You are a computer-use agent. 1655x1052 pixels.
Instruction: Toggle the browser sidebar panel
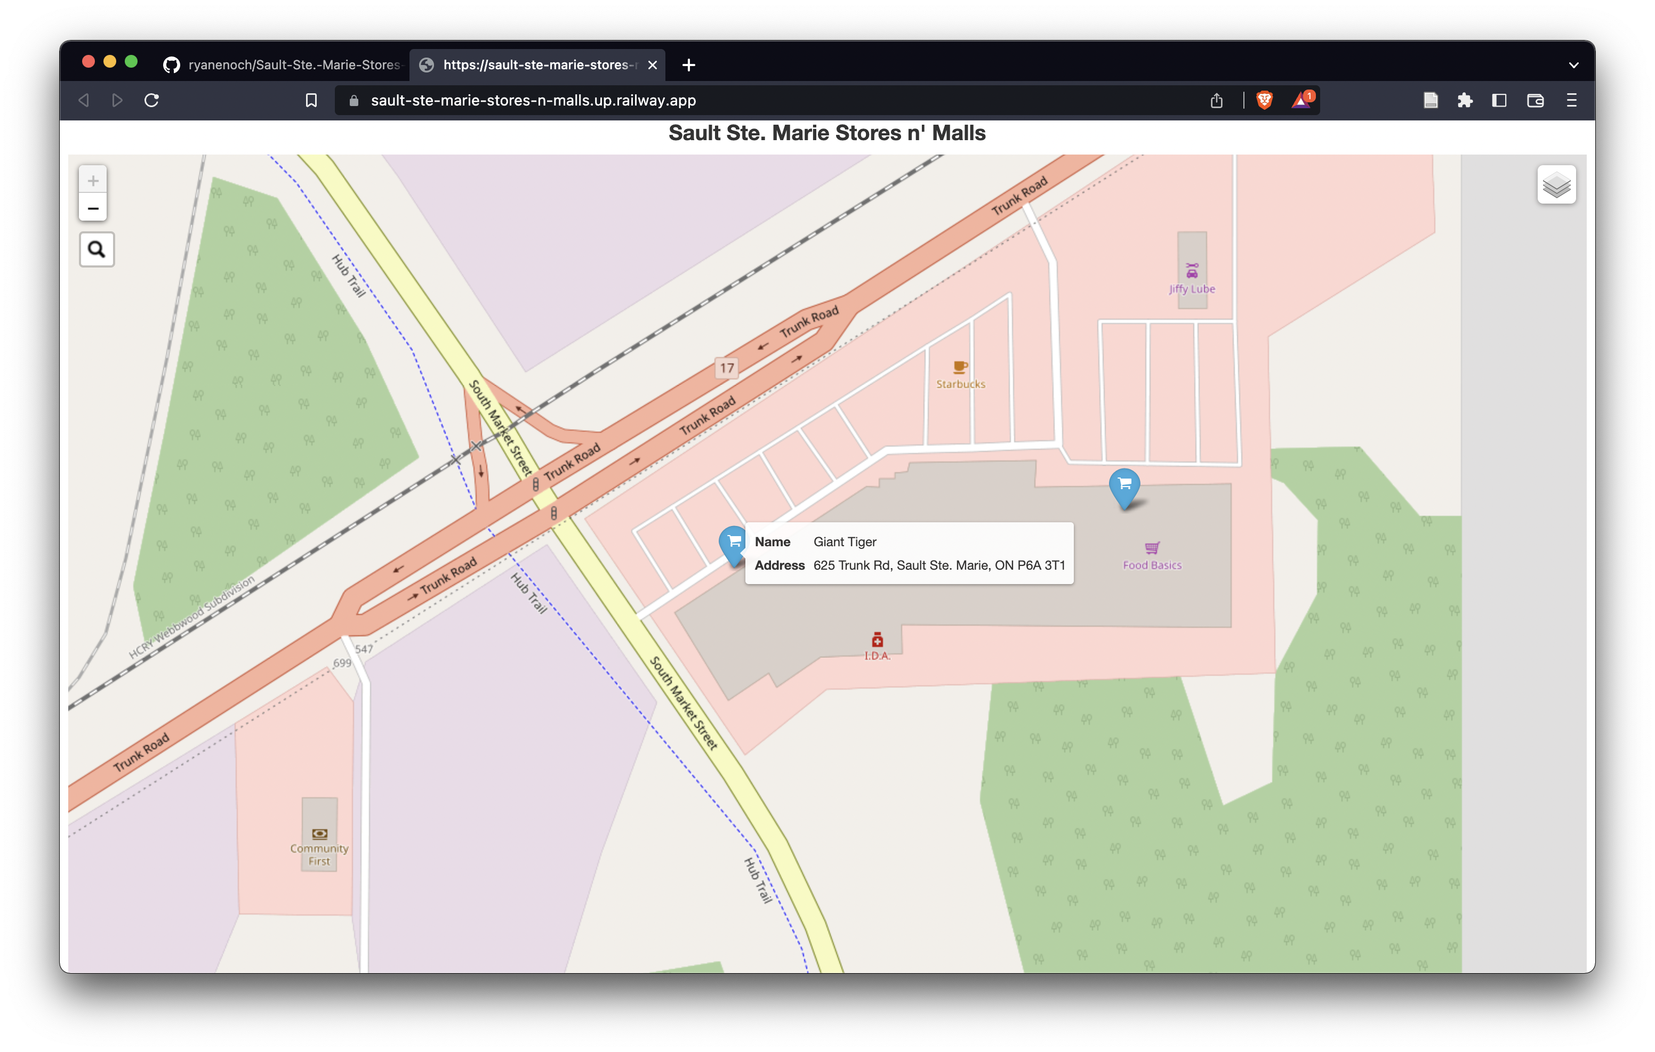point(1499,100)
